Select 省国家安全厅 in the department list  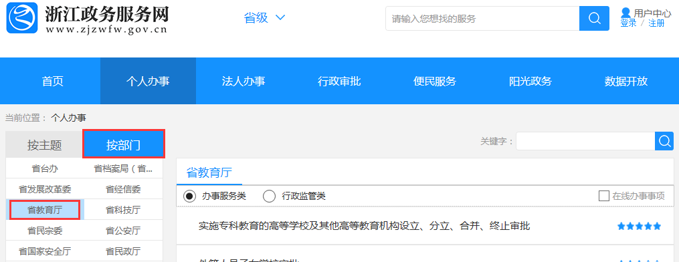point(45,251)
